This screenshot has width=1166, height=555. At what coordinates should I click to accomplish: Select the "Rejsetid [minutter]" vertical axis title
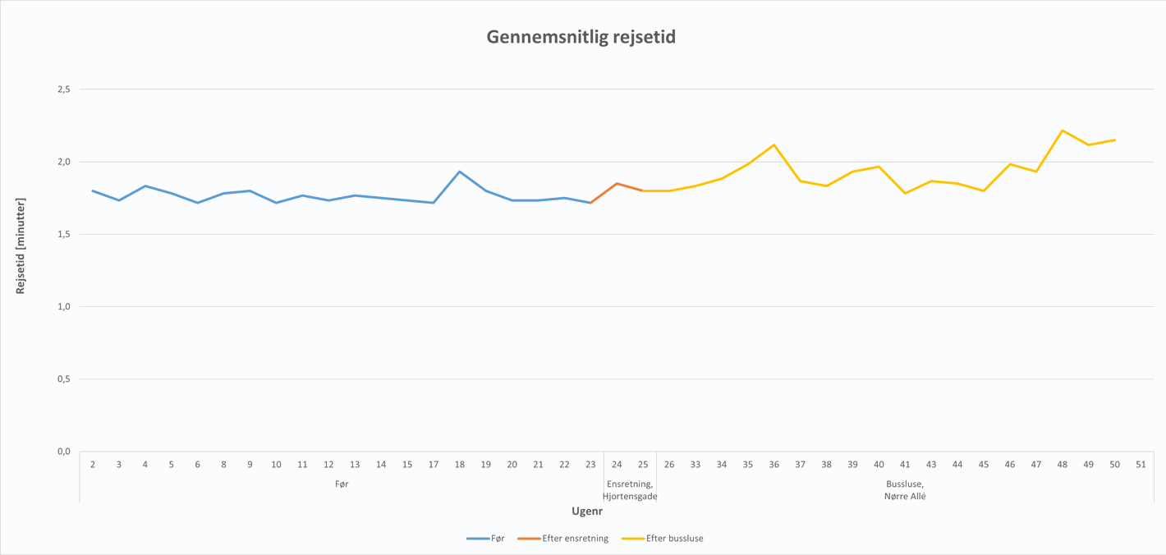pos(21,245)
